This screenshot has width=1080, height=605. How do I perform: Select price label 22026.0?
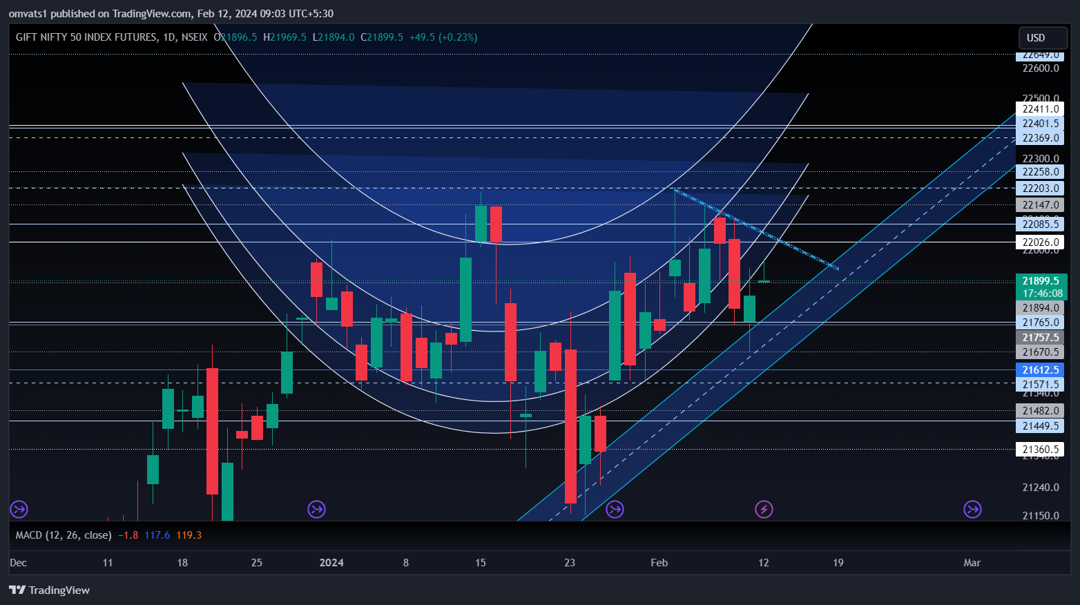tap(1040, 242)
